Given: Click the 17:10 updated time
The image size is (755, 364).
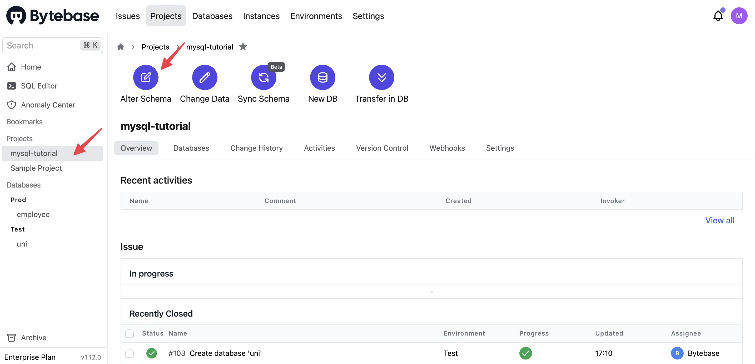Looking at the screenshot, I should (x=603, y=353).
